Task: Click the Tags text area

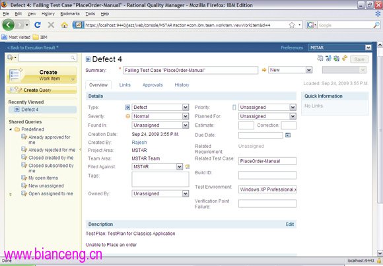Action: coord(160,180)
